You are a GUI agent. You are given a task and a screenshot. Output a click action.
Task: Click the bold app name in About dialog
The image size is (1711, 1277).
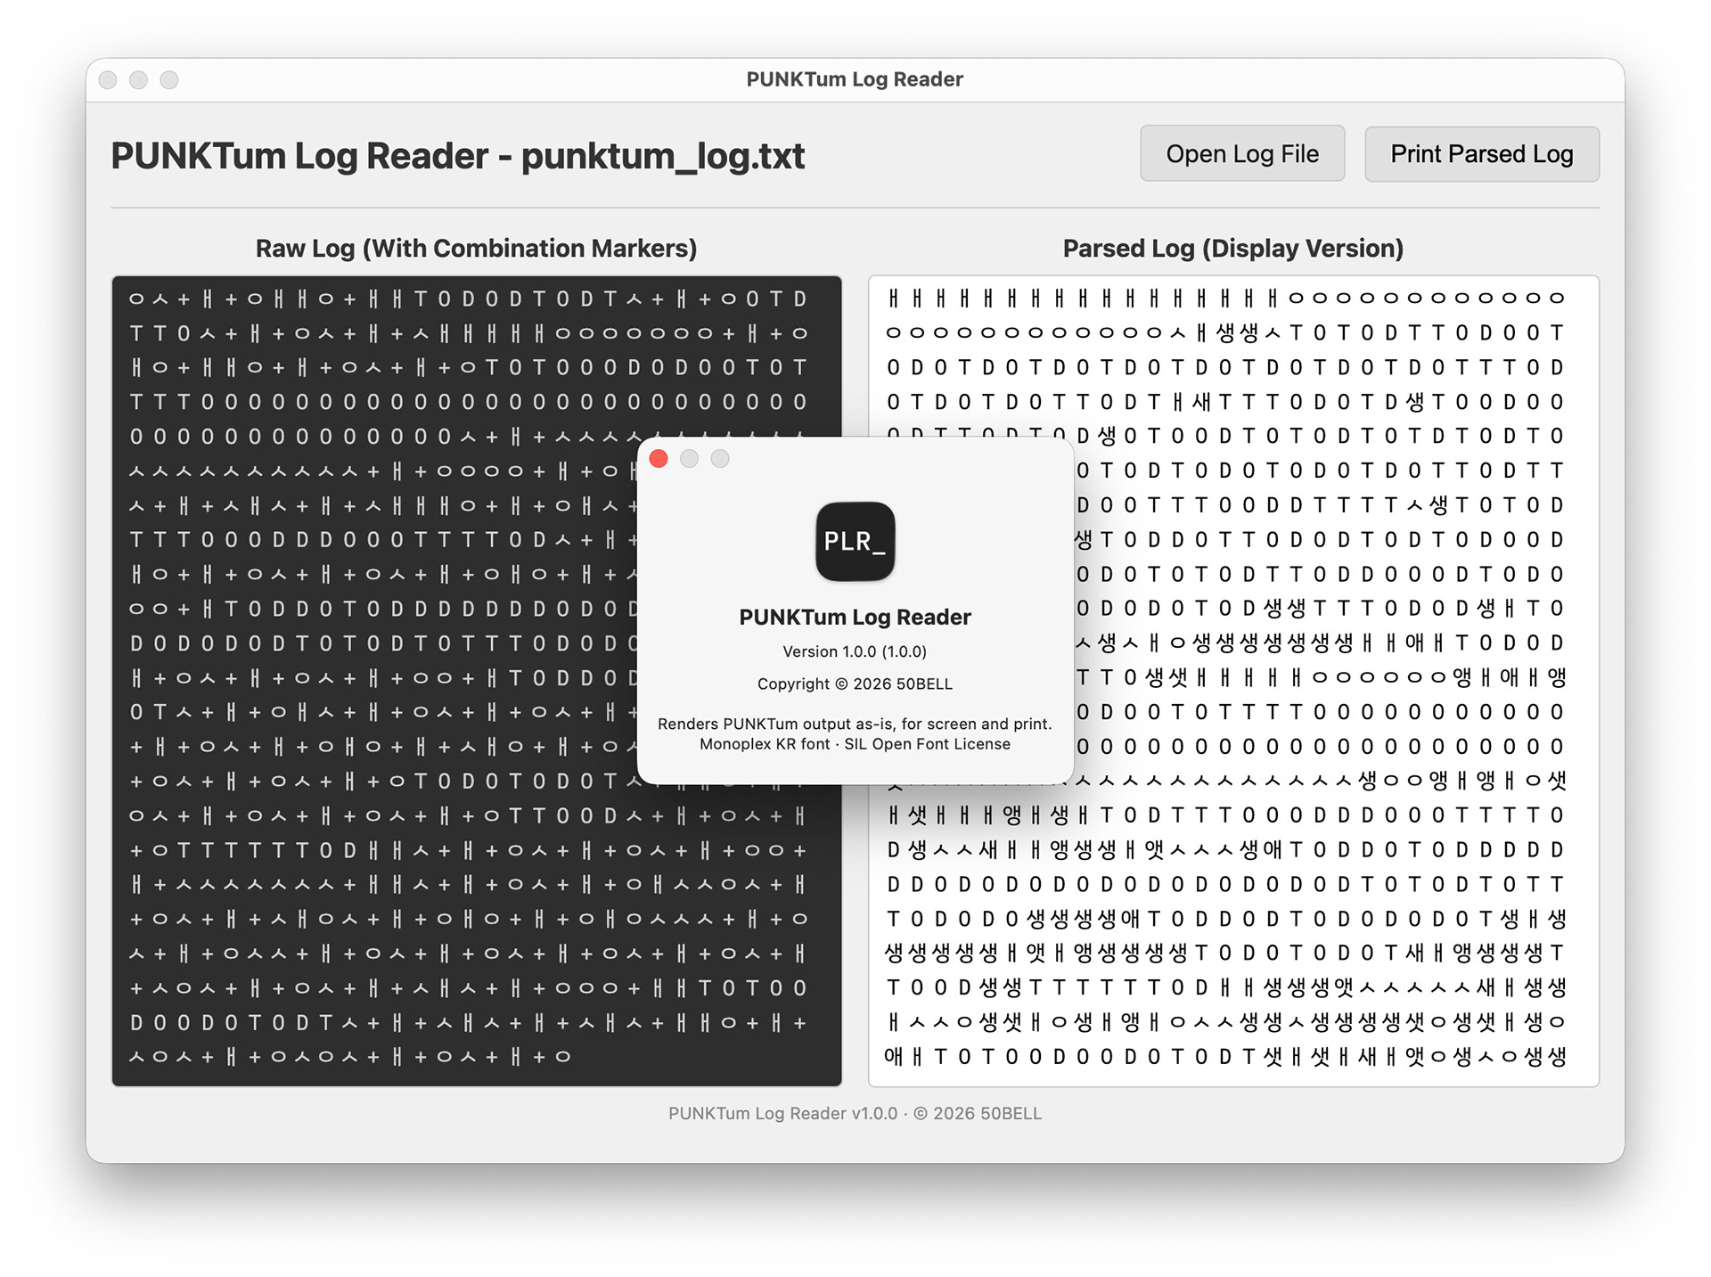pyautogui.click(x=855, y=617)
